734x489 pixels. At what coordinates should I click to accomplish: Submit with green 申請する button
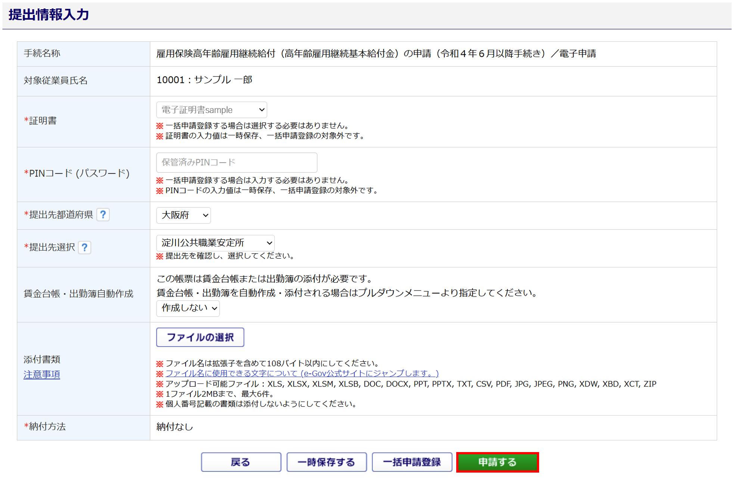point(497,463)
